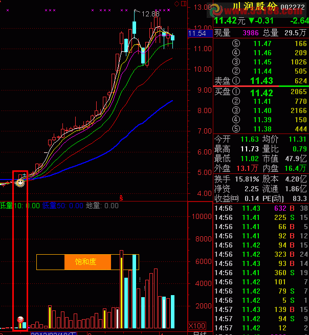The width and height of the screenshot is (309, 335).
Task: Click the smiley face marker on candlestick chart
Action: point(20,183)
